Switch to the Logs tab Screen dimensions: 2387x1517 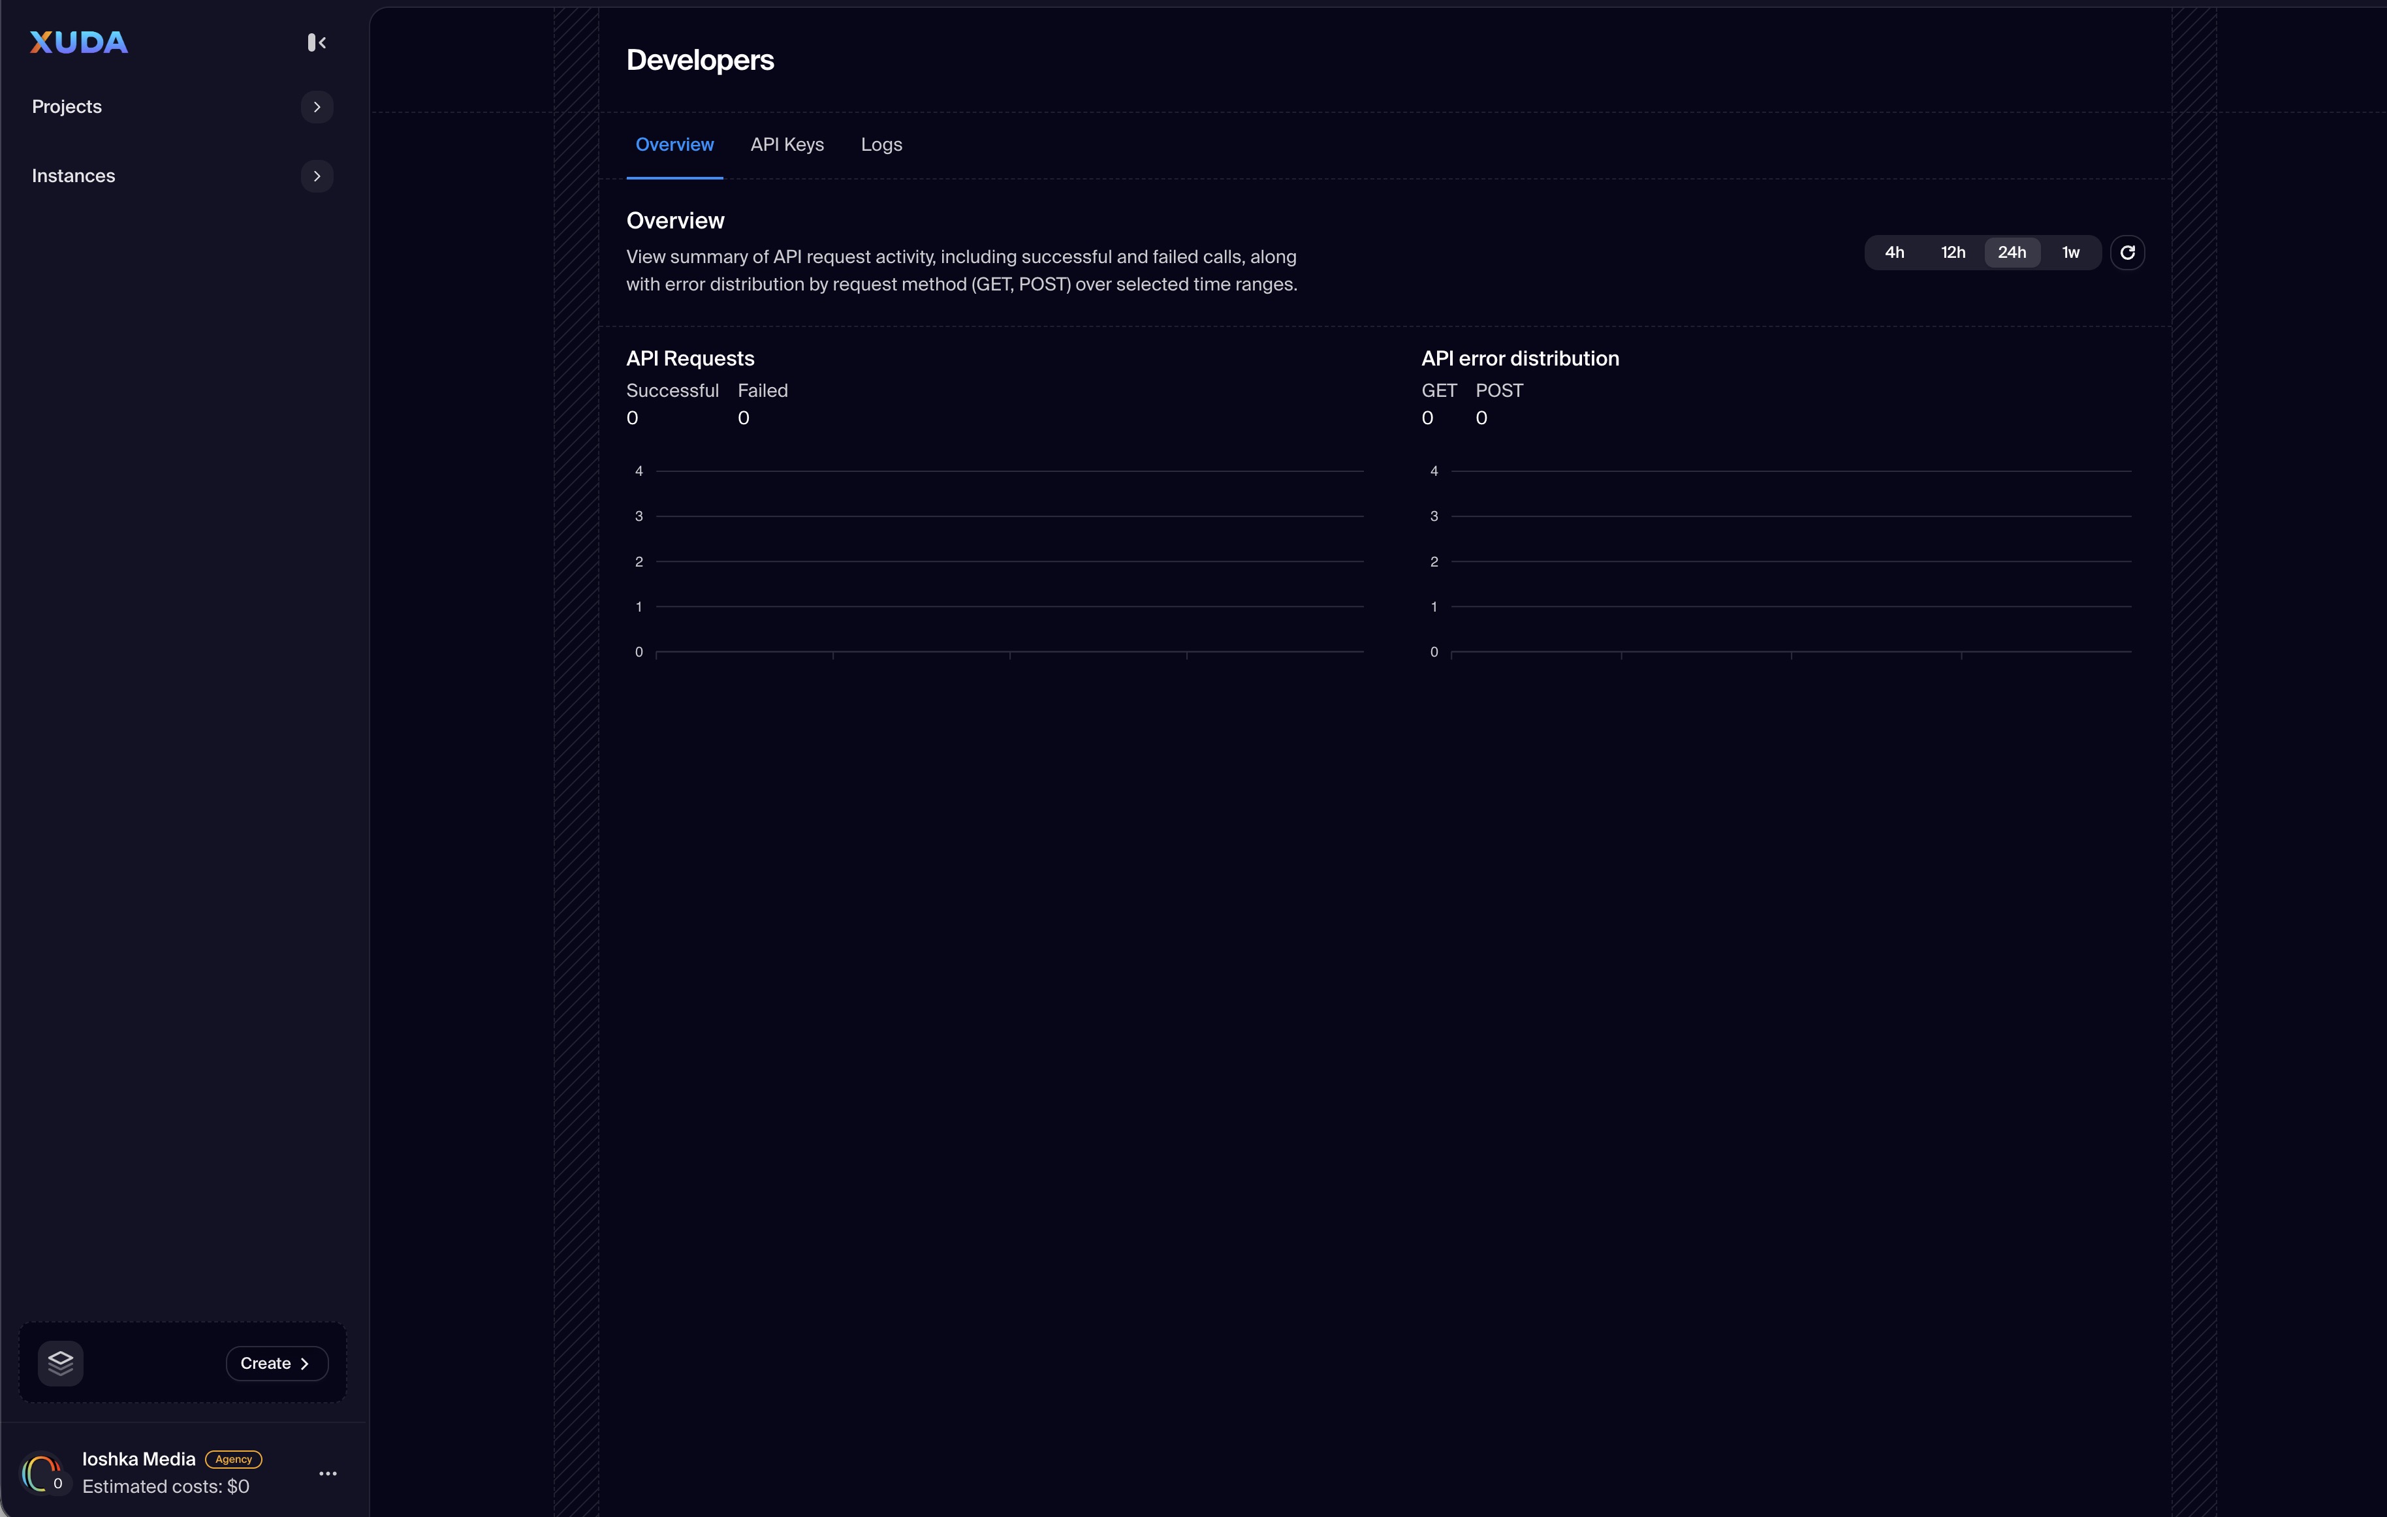pos(880,145)
